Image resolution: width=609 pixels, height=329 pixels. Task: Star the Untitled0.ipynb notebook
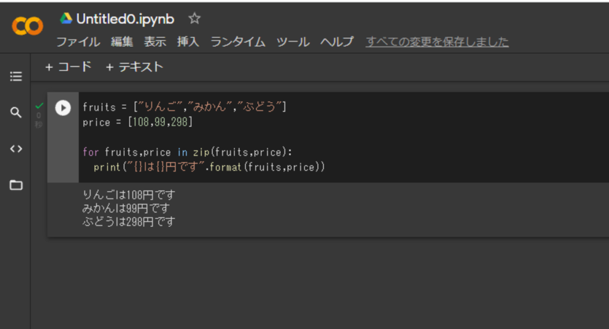tap(194, 19)
